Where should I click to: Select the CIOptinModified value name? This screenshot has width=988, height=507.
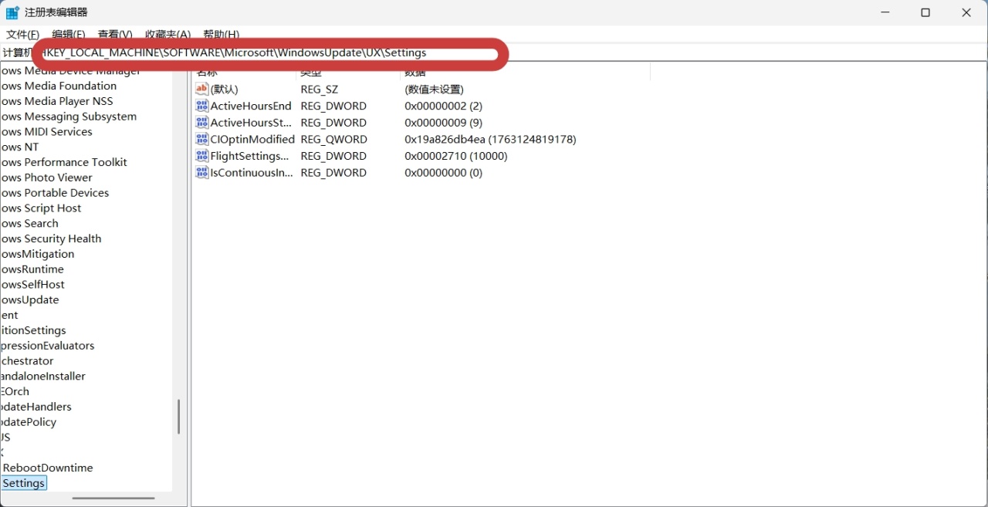[252, 139]
